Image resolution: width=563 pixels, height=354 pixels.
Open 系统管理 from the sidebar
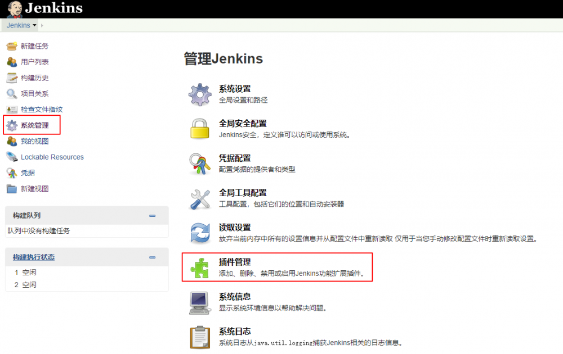click(x=35, y=126)
